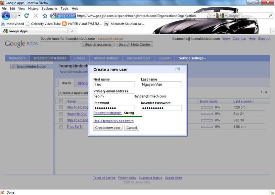Toggle the select-all checkbox beside Name header
Viewport: 275px width, 195px height.
[x=61, y=101]
